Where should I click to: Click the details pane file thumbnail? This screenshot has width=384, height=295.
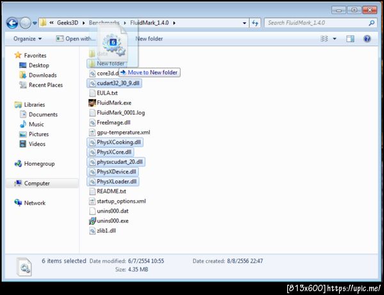24,267
